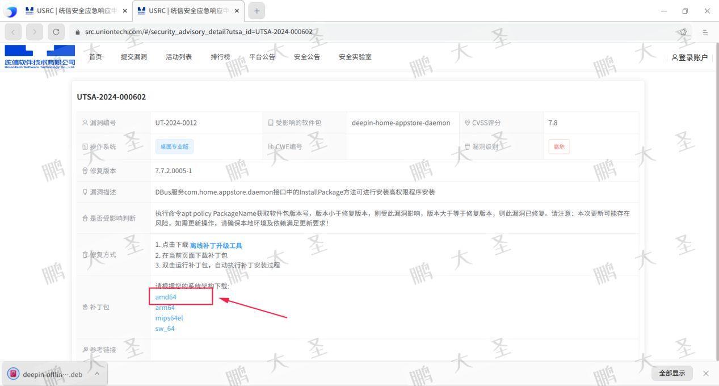The width and height of the screenshot is (719, 386).
Task: Click the 高危 severity tag
Action: coord(559,146)
